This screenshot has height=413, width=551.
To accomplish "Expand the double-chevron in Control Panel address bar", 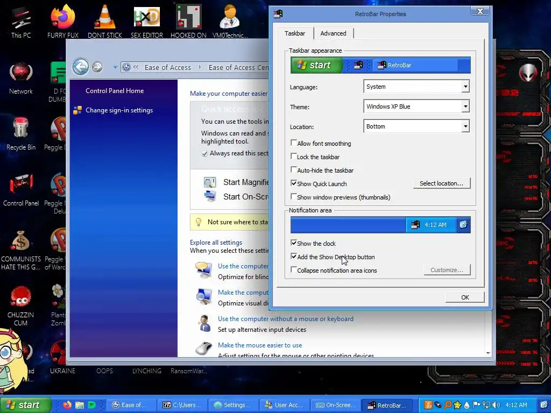I will [x=136, y=67].
